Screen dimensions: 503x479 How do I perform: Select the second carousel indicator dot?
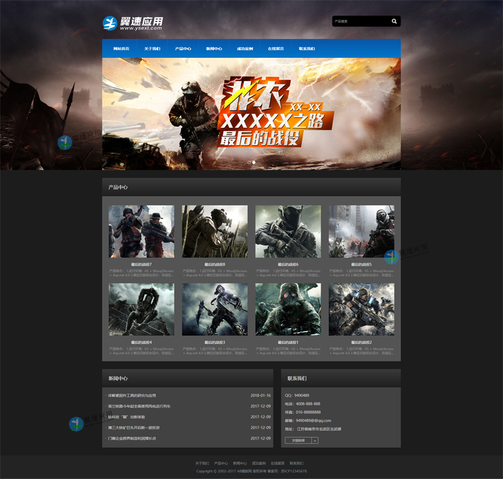254,162
